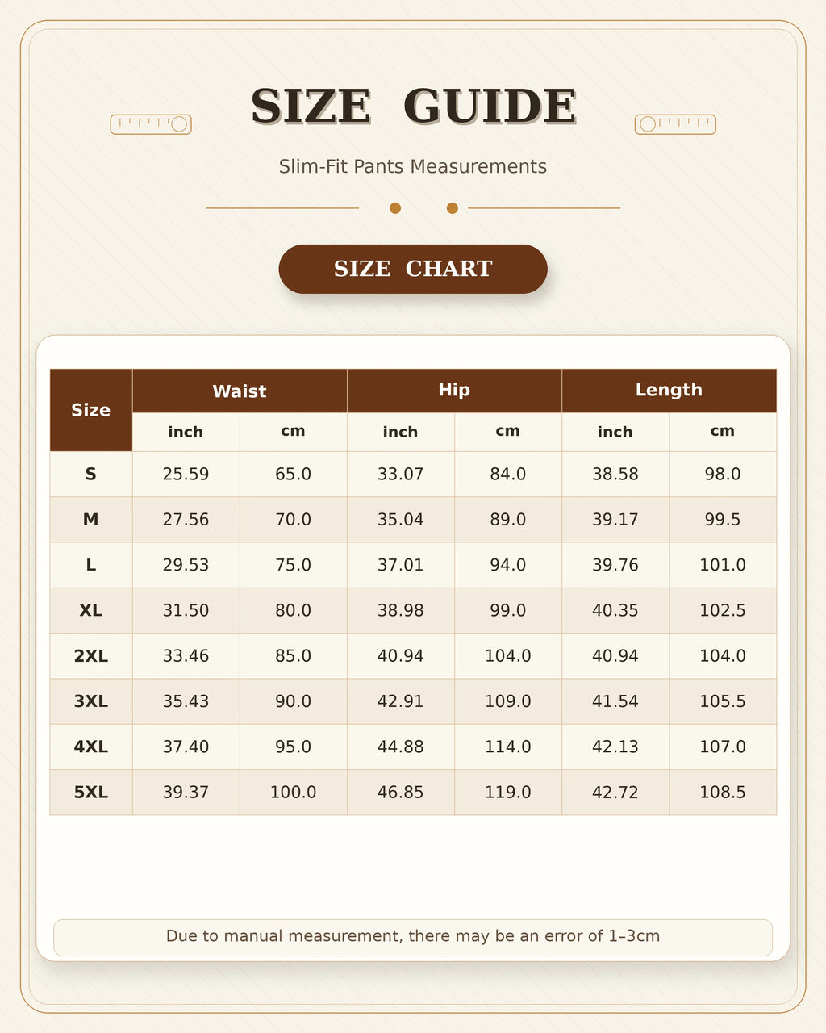Click the 108.5 length cm value

tap(723, 793)
